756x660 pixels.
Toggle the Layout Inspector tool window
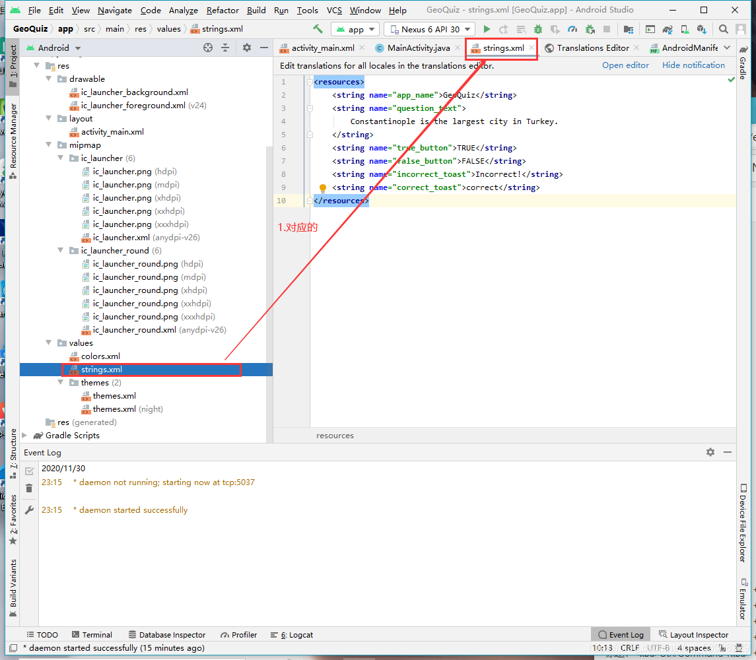pyautogui.click(x=693, y=635)
